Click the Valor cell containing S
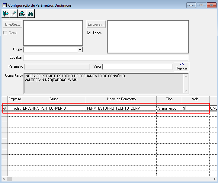 coord(196,108)
